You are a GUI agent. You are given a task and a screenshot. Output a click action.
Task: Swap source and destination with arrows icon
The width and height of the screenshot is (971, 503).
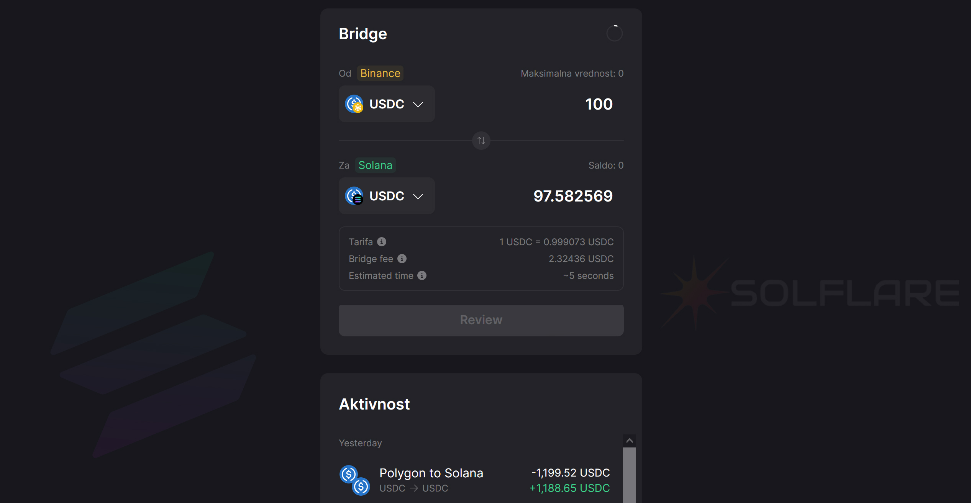481,141
